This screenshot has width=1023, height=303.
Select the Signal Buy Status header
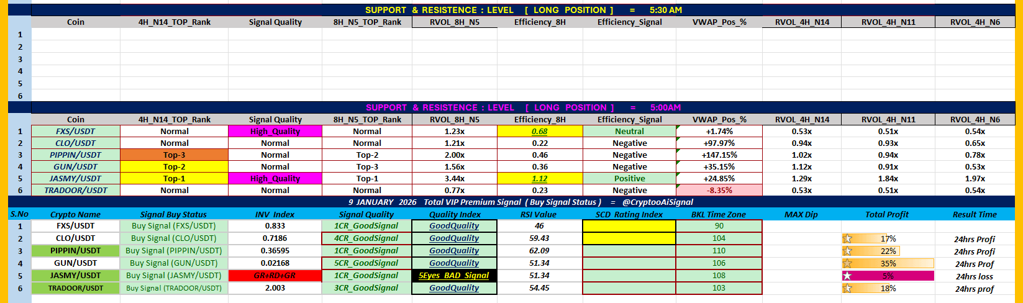[174, 214]
